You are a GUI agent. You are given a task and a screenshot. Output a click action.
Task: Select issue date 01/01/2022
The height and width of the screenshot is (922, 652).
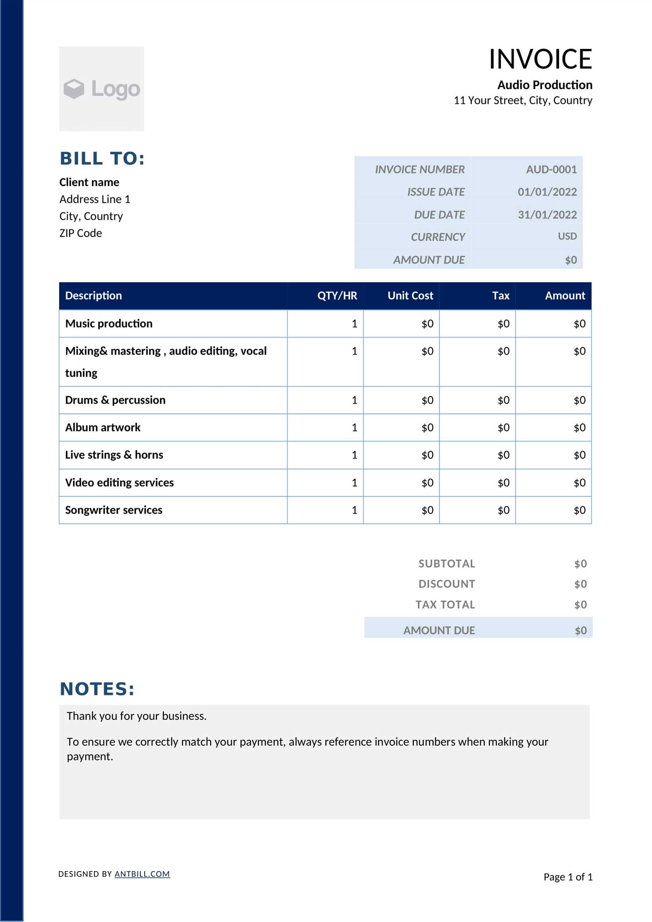pos(547,192)
